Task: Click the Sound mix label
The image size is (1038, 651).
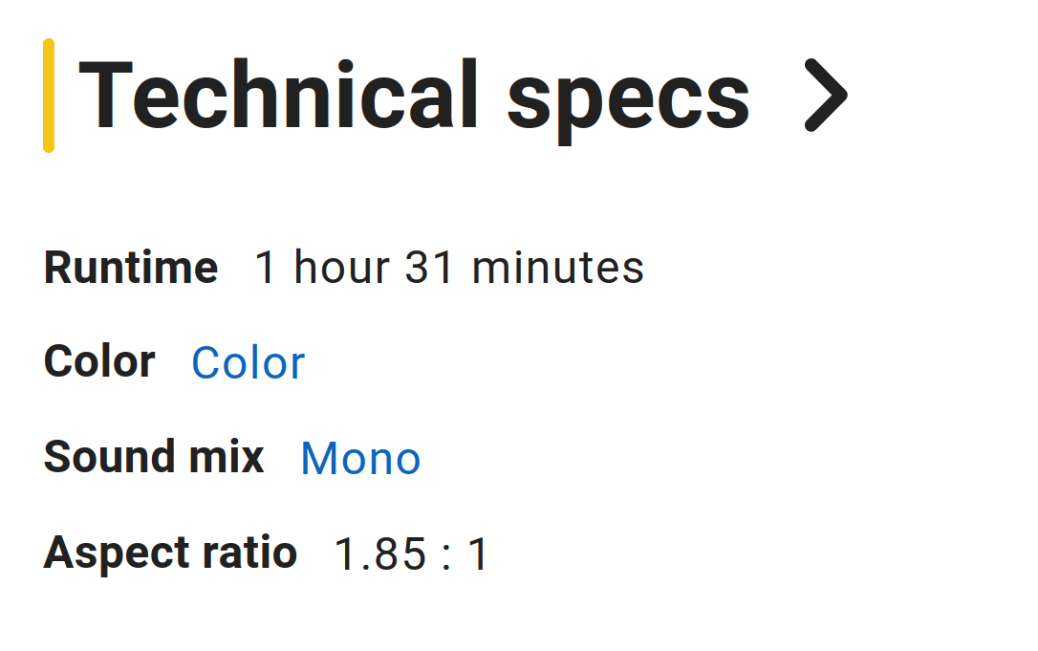Action: 154,457
